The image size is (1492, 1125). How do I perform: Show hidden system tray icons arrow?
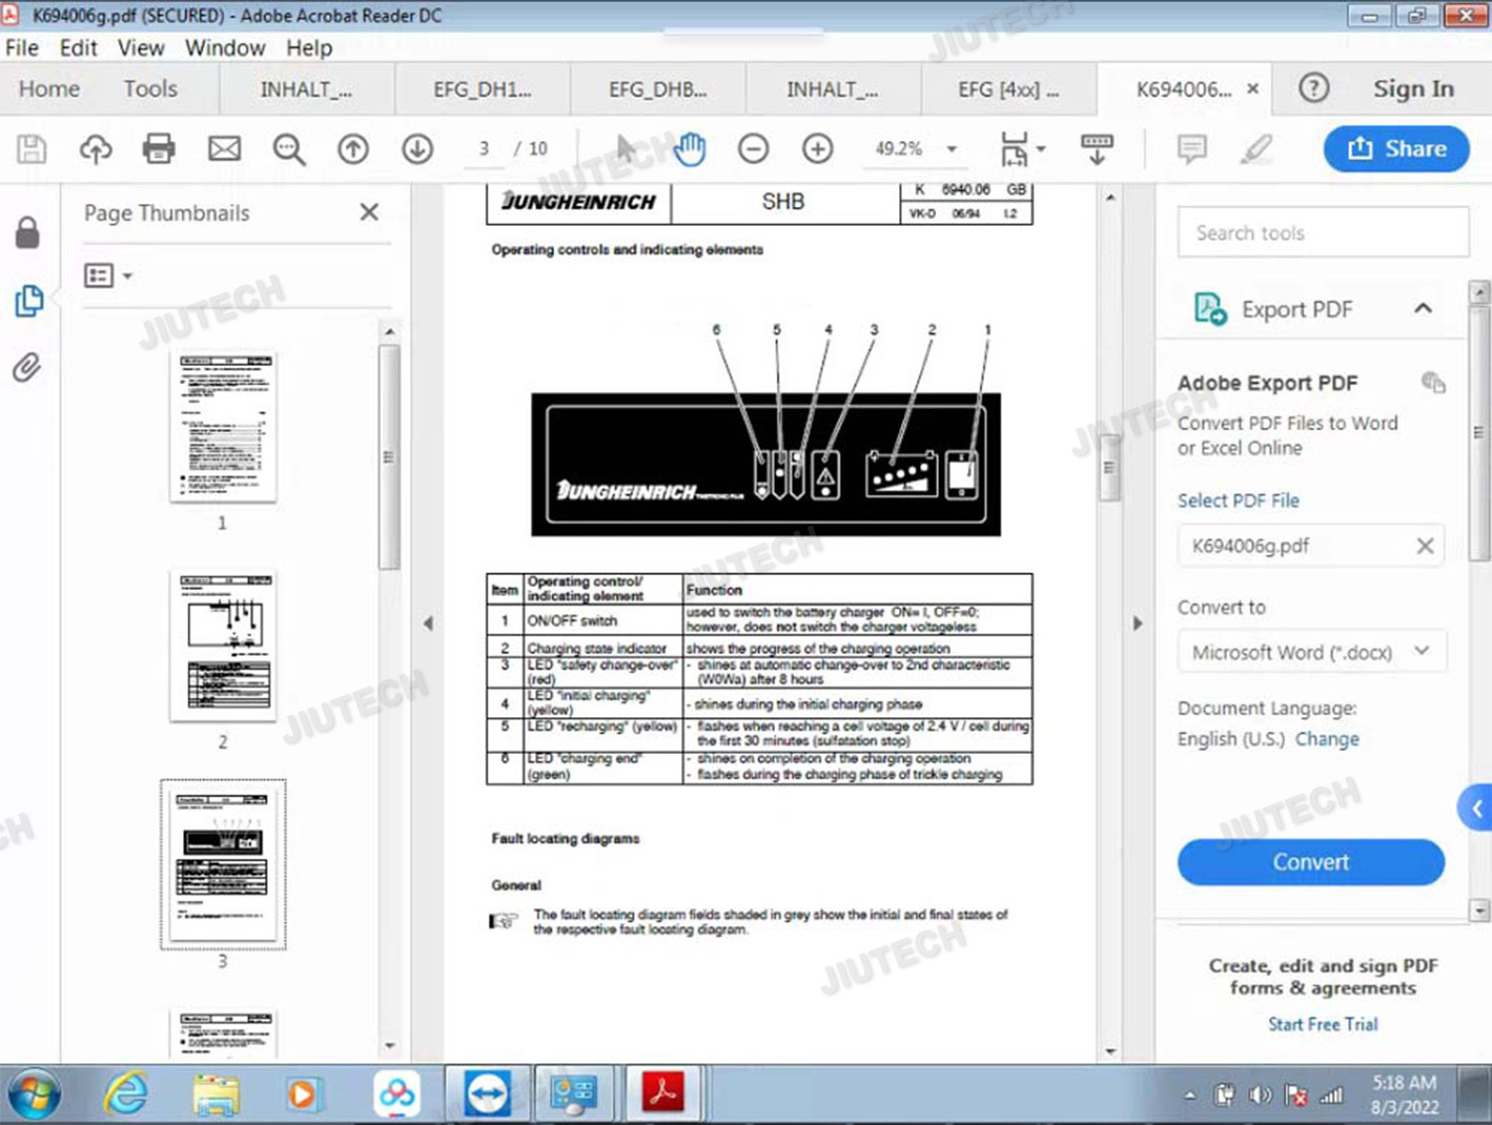pyautogui.click(x=1190, y=1096)
